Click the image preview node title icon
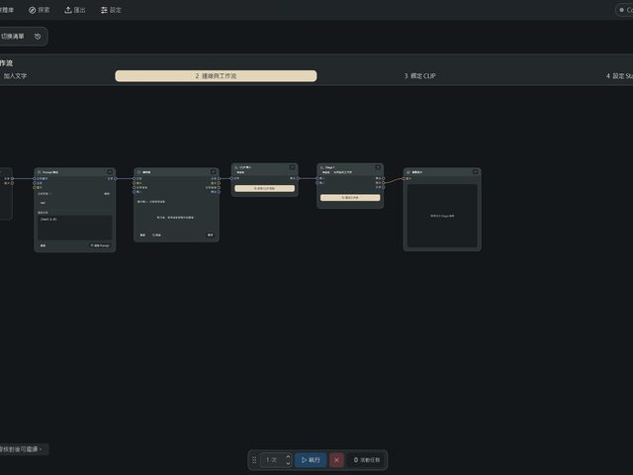The width and height of the screenshot is (633, 475). tap(408, 172)
